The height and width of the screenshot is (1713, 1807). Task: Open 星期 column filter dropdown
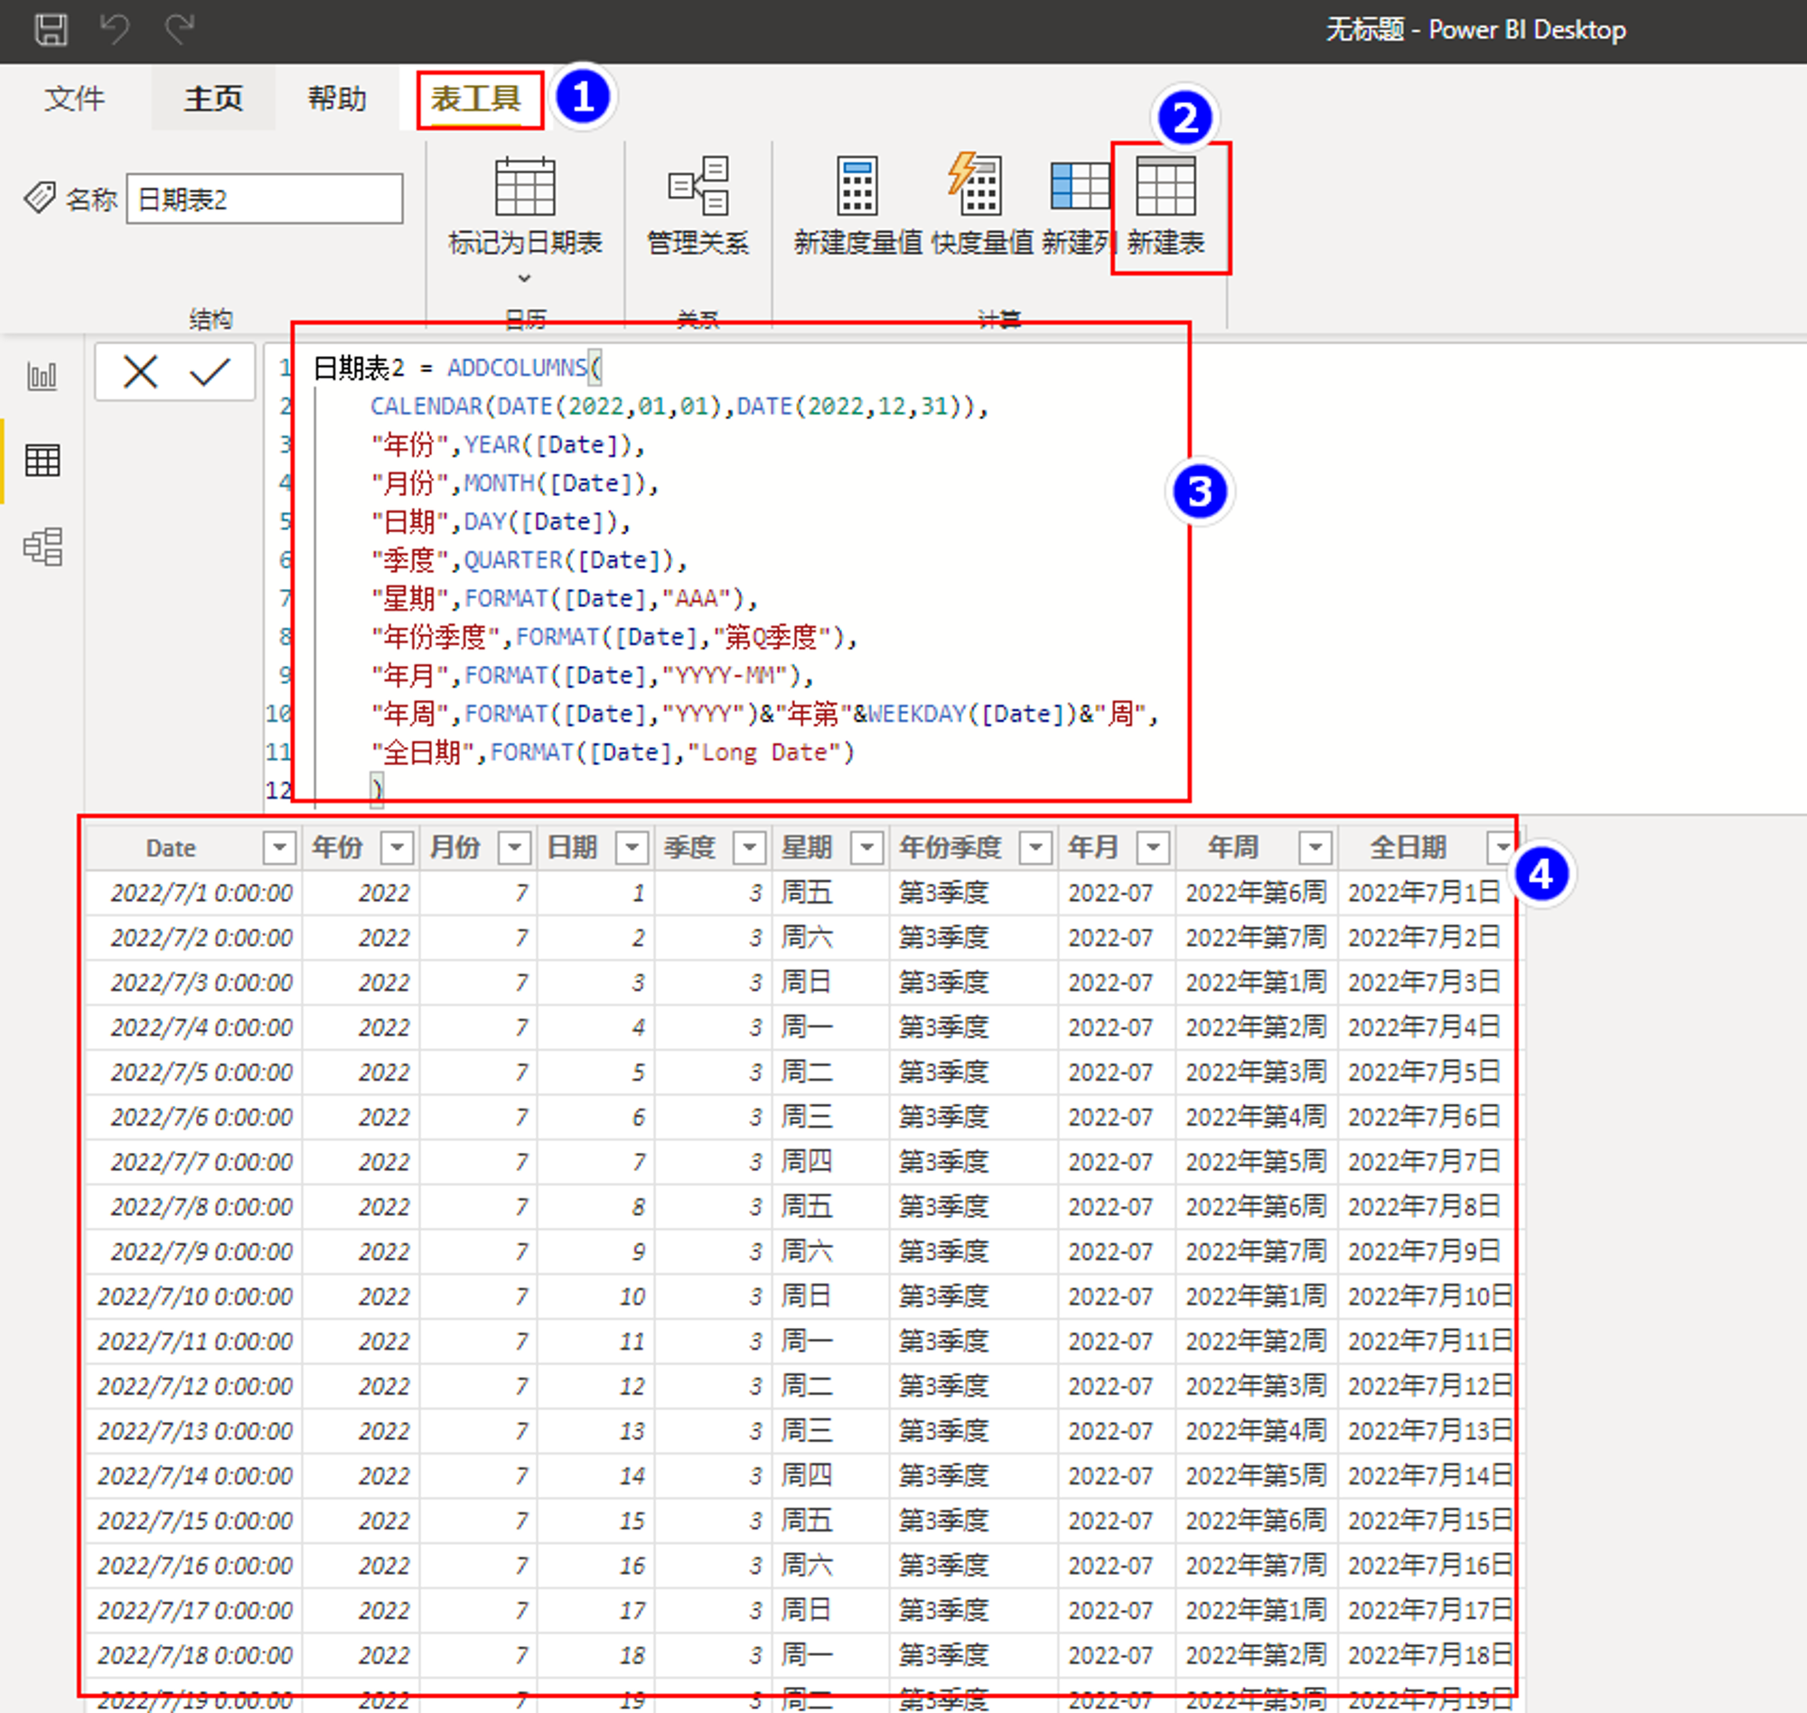tap(867, 847)
